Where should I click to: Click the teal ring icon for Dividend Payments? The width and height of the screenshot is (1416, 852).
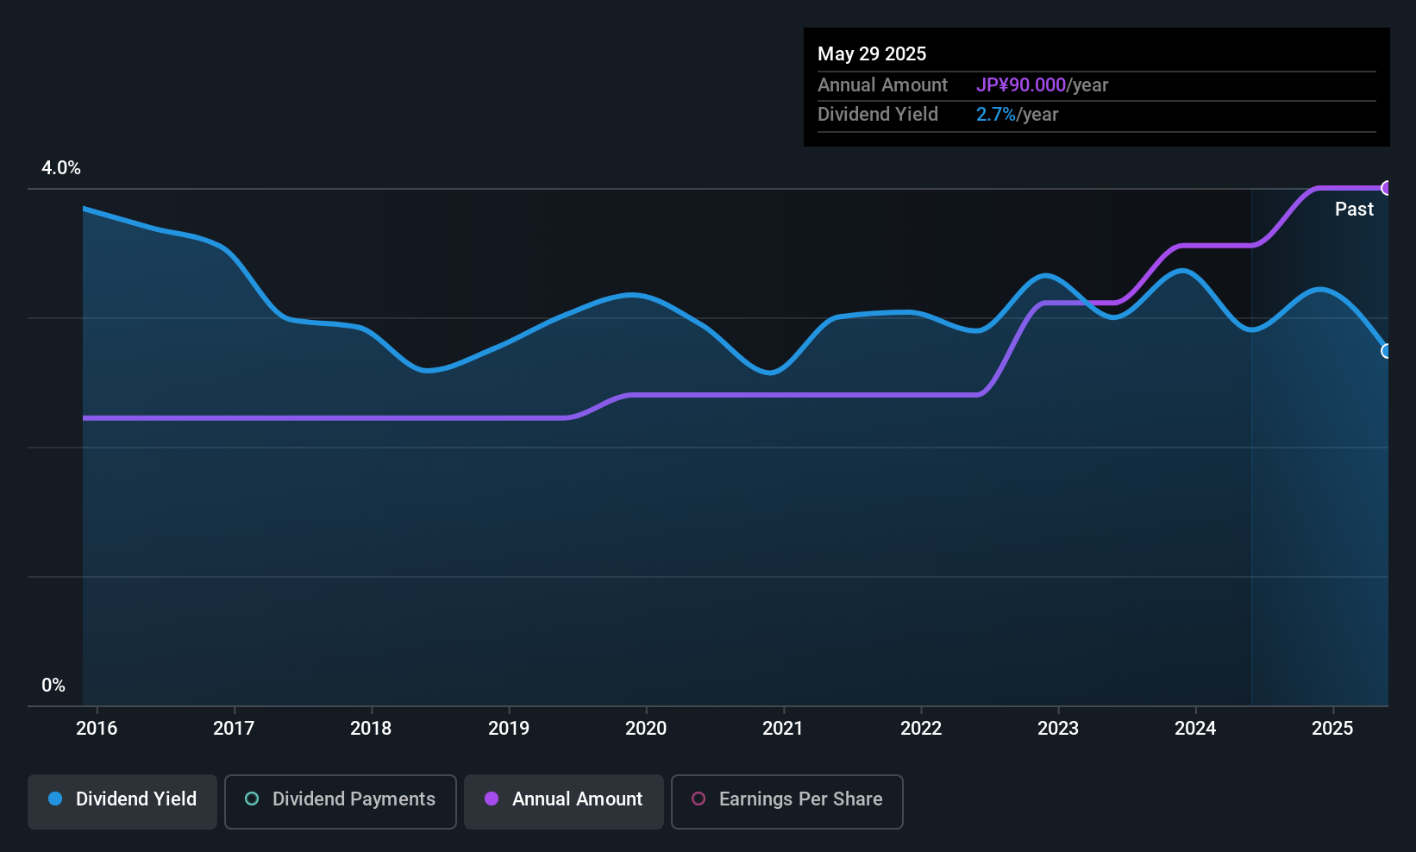click(x=252, y=799)
